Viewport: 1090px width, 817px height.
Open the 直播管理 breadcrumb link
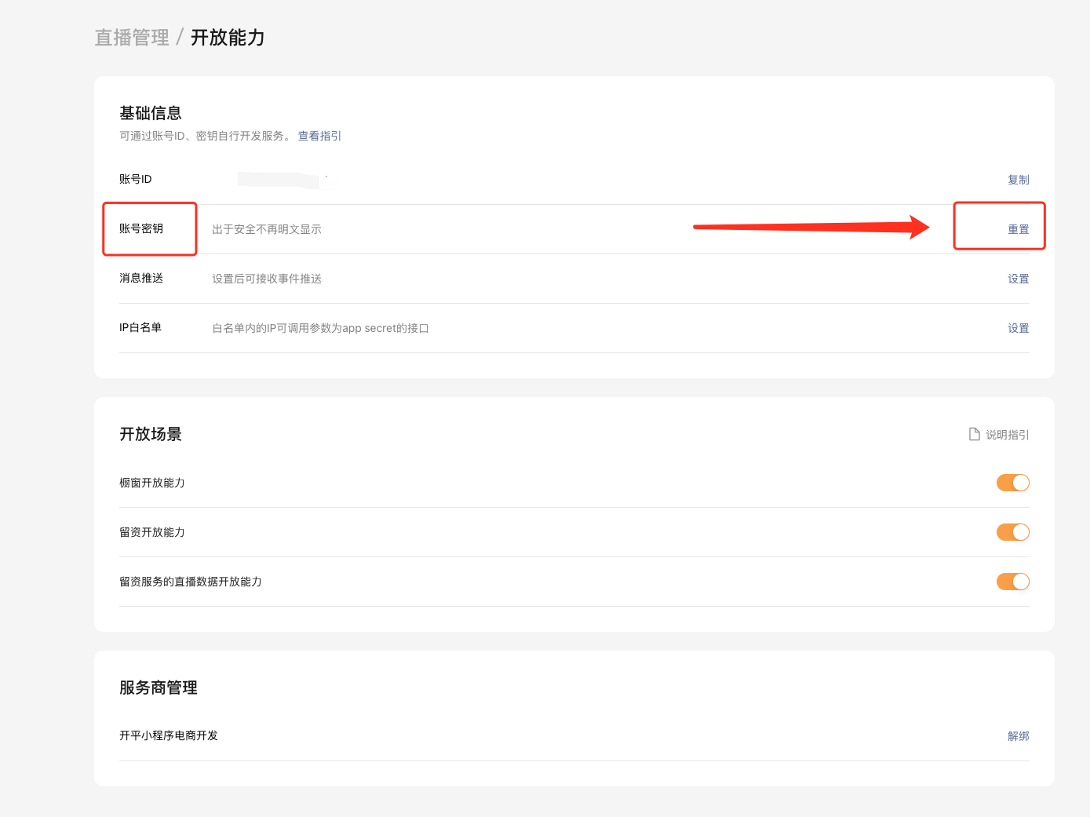[132, 38]
